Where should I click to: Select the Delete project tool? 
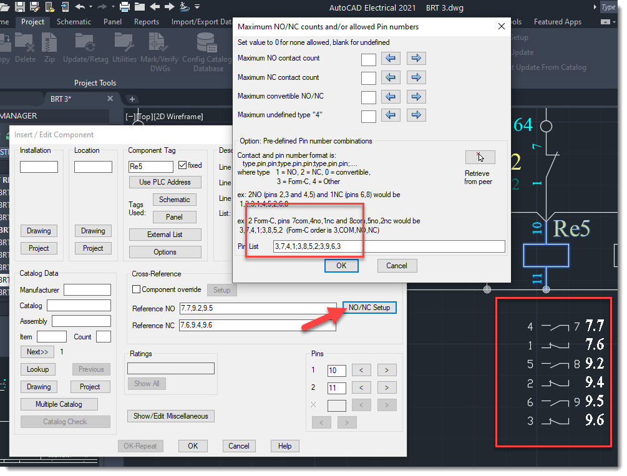click(26, 49)
